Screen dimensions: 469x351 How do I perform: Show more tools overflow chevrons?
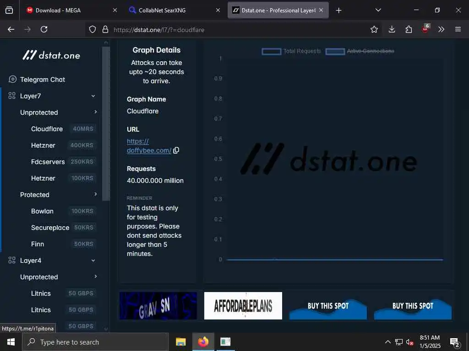(441, 29)
